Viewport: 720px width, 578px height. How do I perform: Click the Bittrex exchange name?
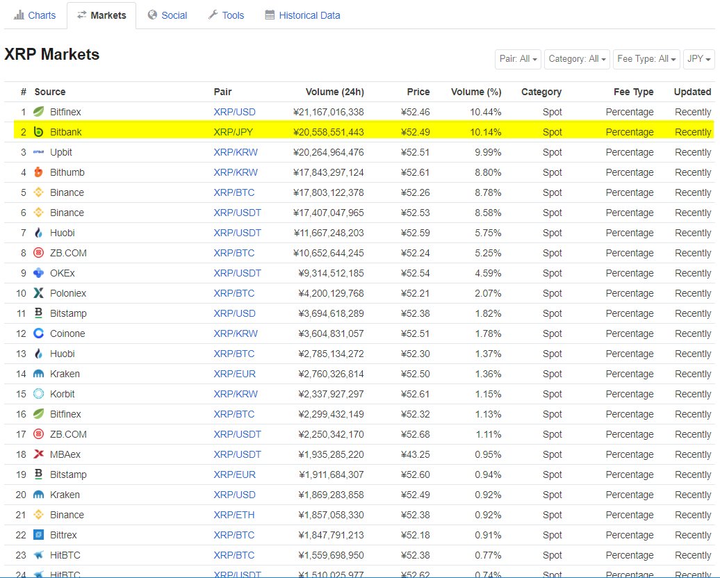pyautogui.click(x=63, y=536)
